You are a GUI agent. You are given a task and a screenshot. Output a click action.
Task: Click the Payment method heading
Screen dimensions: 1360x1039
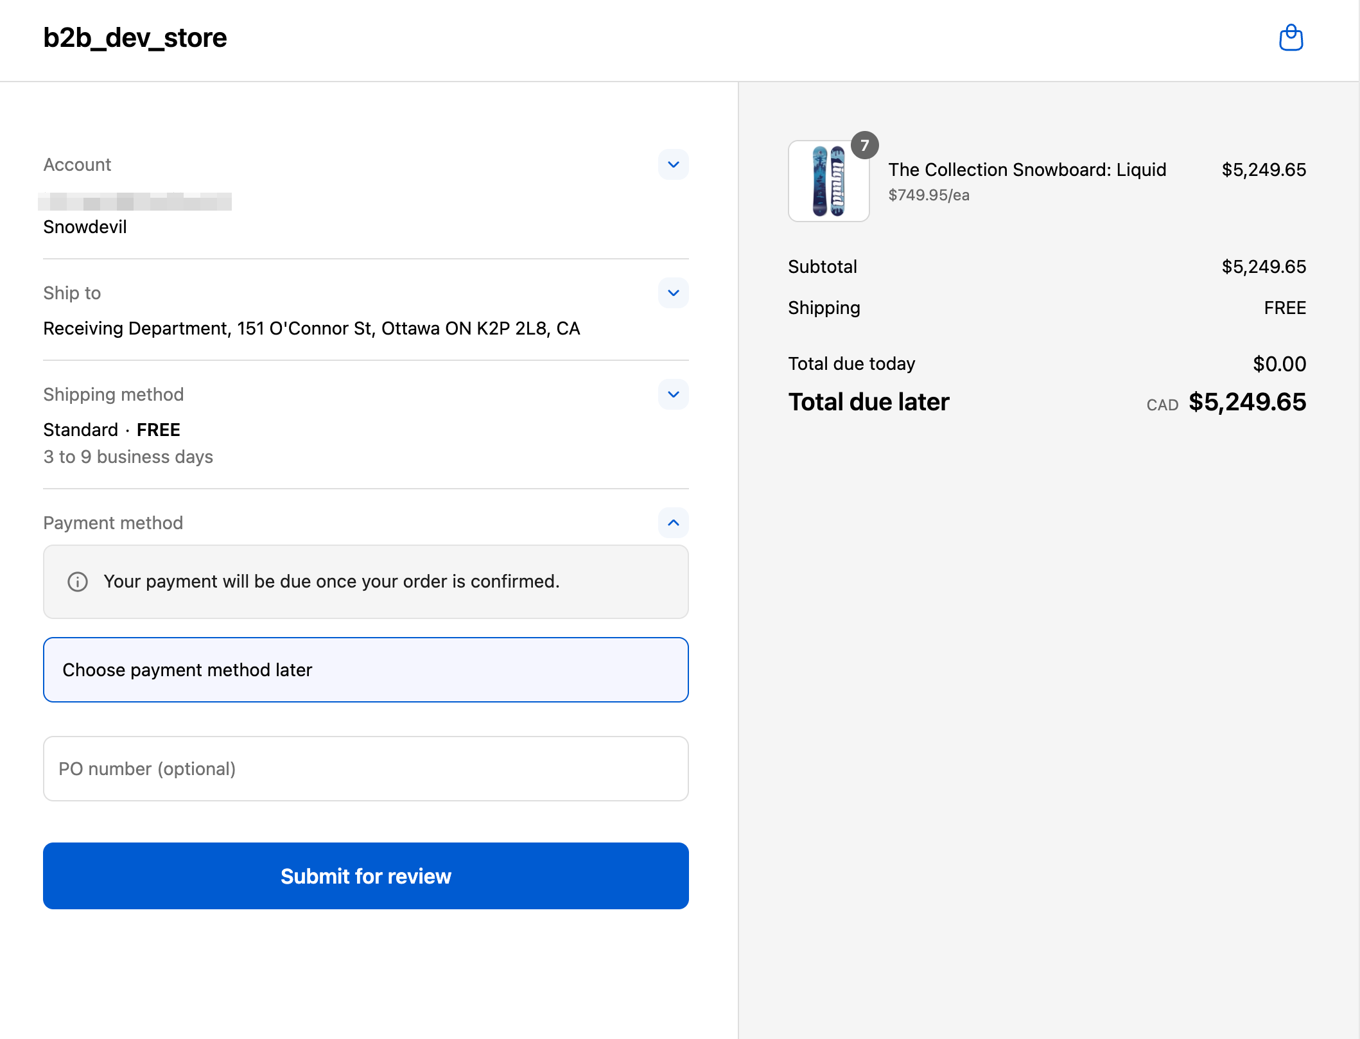113,523
